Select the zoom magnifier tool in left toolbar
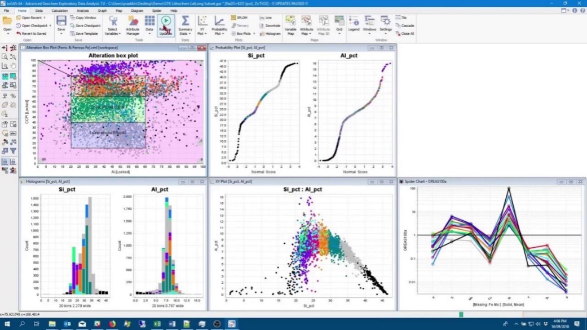 (x=5, y=57)
